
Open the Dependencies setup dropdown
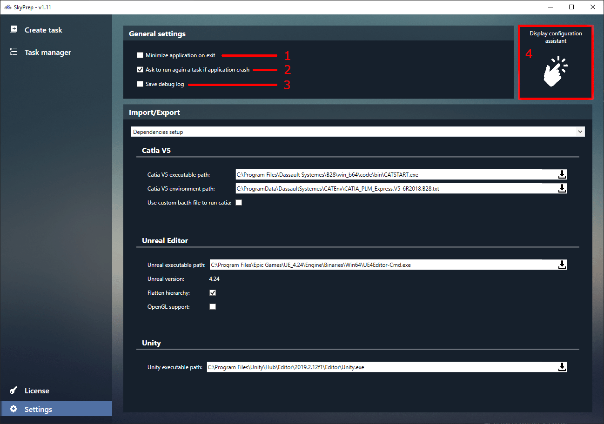[357, 132]
